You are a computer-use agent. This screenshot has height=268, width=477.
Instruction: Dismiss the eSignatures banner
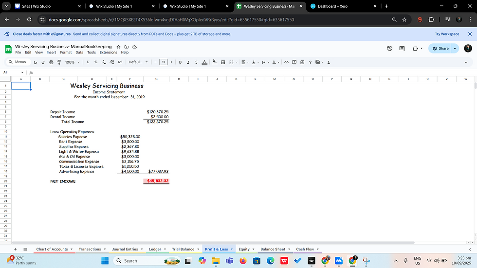tap(470, 34)
